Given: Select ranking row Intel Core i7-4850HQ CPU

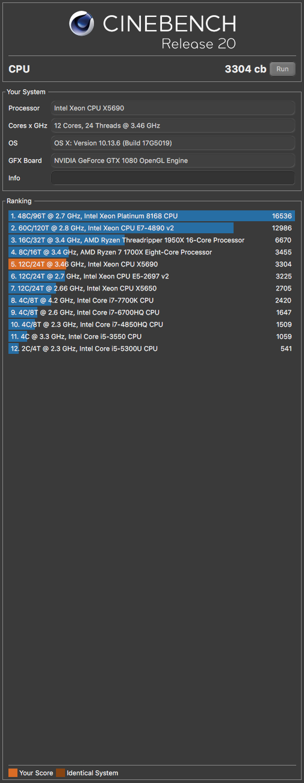Looking at the screenshot, I should [x=152, y=324].
